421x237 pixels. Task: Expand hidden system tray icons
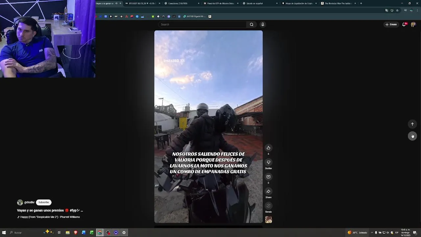[372, 232]
